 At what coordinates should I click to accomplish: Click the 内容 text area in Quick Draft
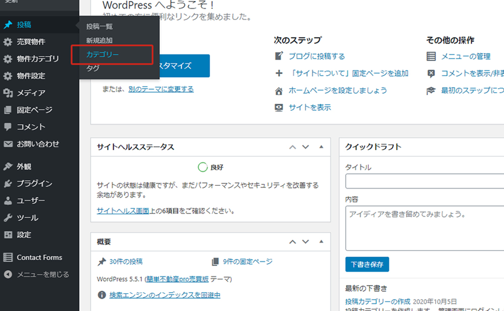coord(424,228)
